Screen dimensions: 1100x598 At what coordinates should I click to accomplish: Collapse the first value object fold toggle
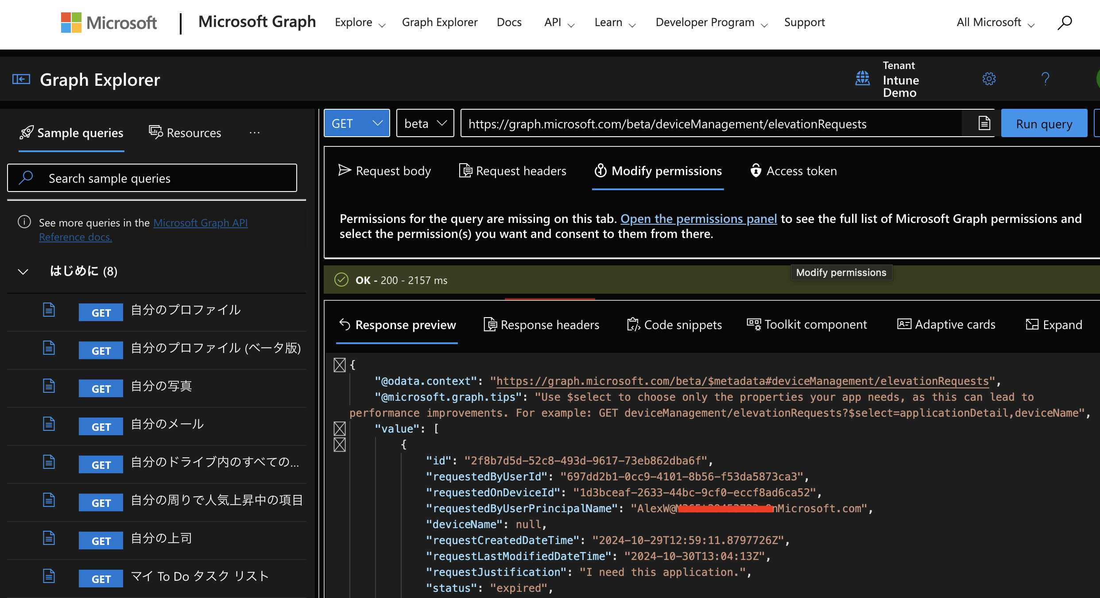click(x=340, y=444)
